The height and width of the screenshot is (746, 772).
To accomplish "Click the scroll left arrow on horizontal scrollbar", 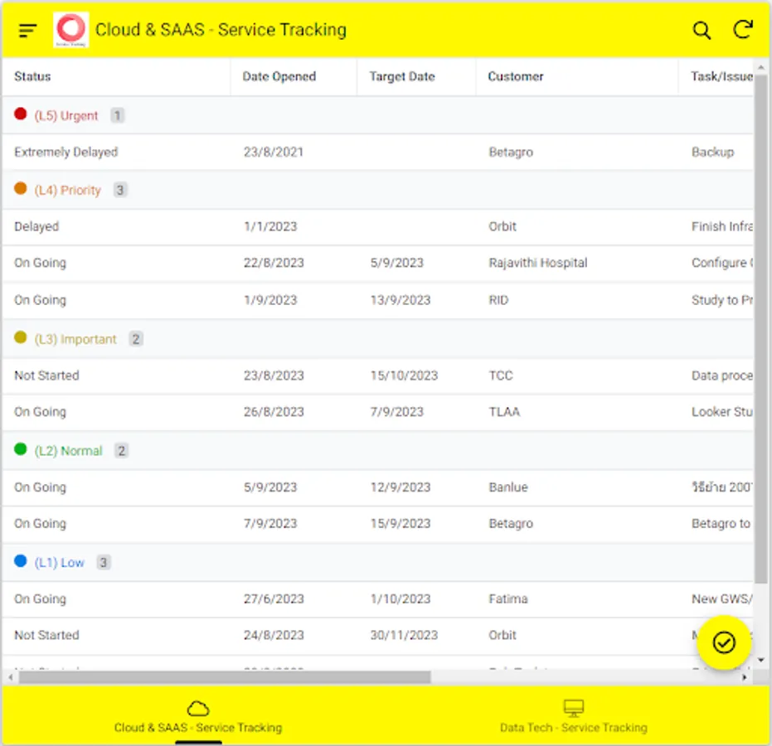I will click(11, 677).
